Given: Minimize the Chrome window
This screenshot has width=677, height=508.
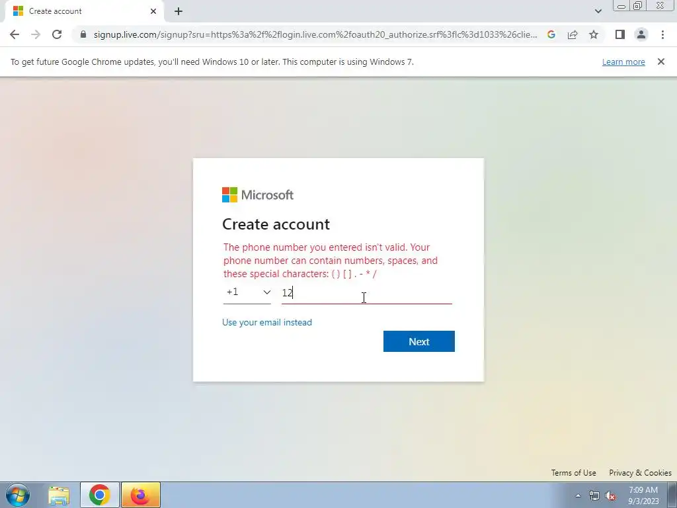Looking at the screenshot, I should [x=621, y=5].
